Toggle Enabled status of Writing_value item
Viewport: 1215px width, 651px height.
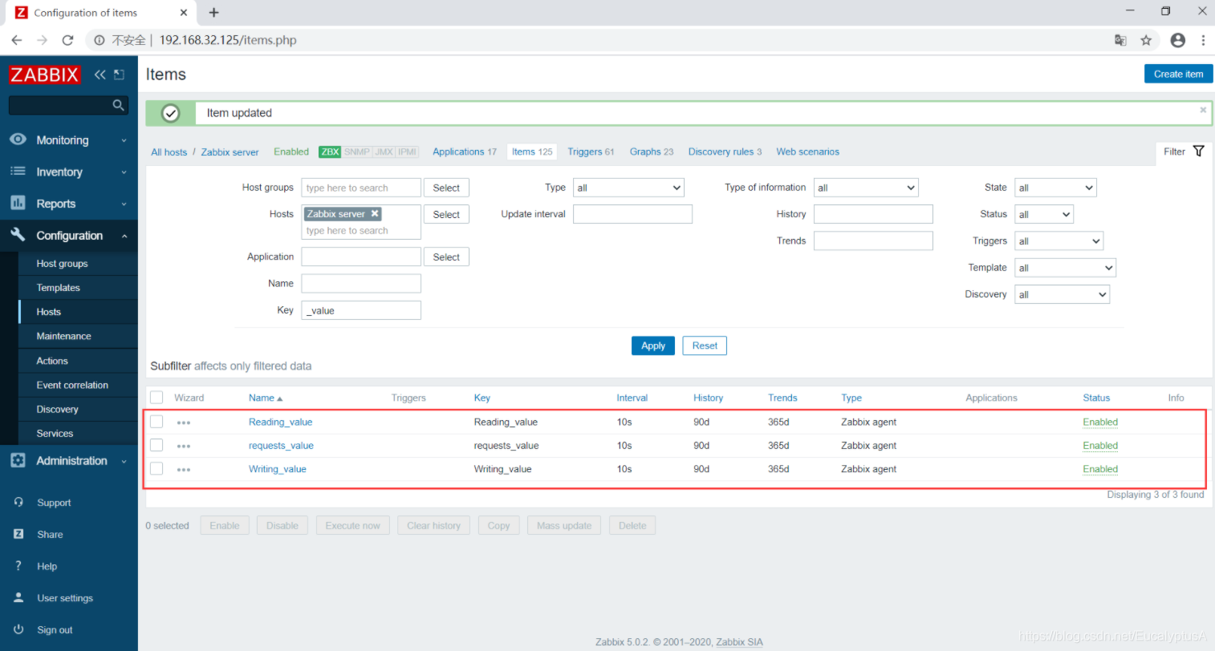click(1100, 469)
